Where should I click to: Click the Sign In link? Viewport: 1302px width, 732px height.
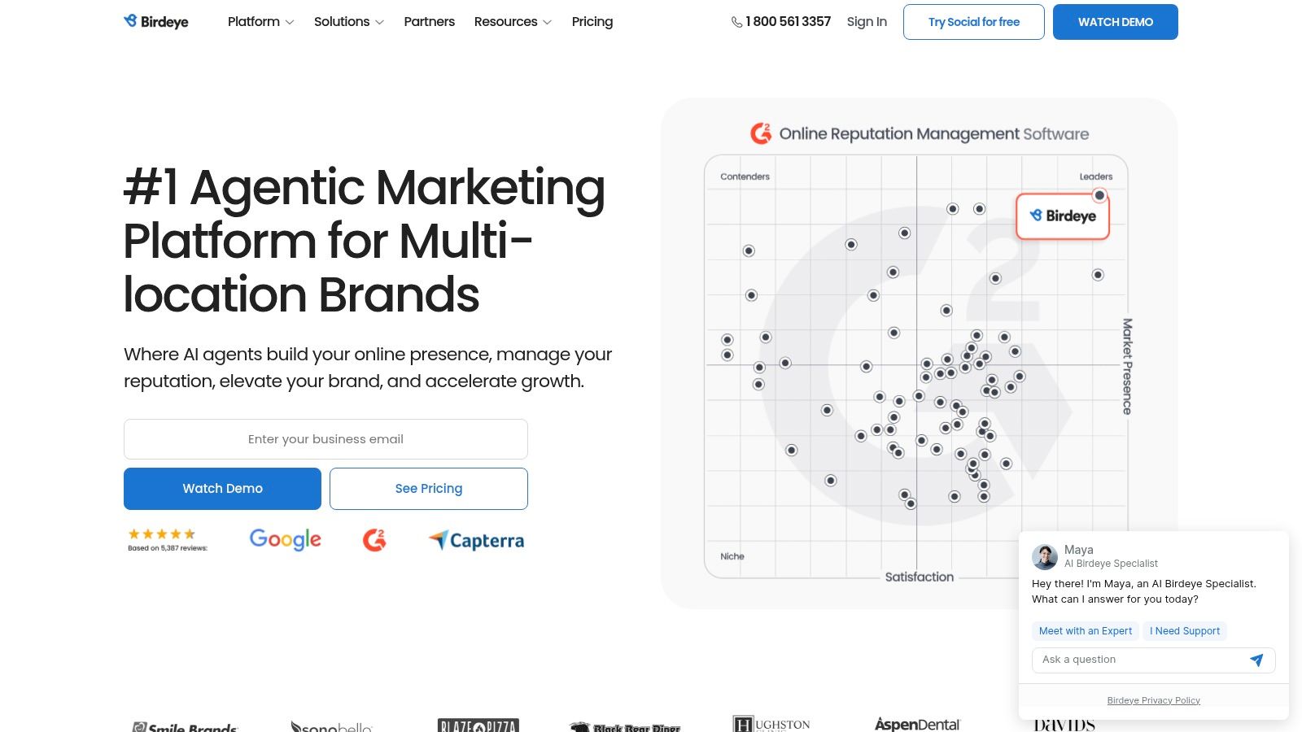click(867, 22)
